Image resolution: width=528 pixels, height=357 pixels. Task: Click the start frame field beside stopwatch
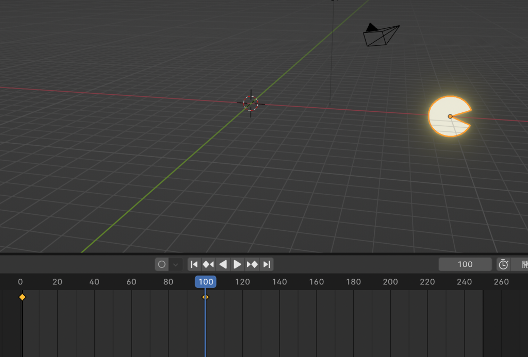click(x=521, y=264)
